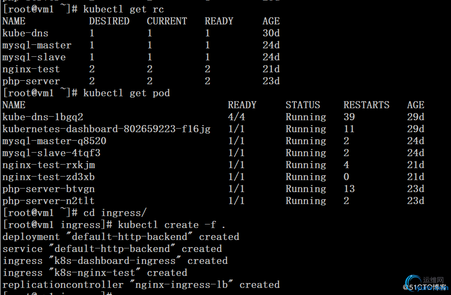Click 'Running' status of kube-dns-1bgq2
The height and width of the screenshot is (295, 451).
coord(306,117)
